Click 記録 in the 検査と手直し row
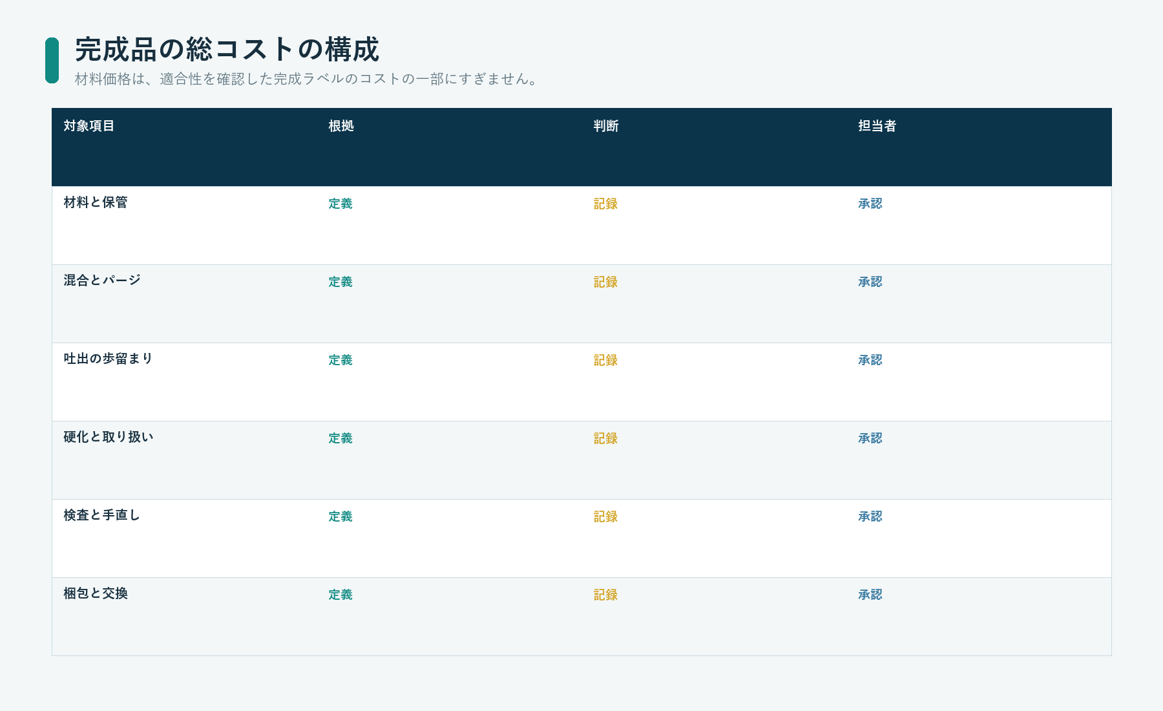Viewport: 1163px width, 711px height. pyautogui.click(x=605, y=516)
